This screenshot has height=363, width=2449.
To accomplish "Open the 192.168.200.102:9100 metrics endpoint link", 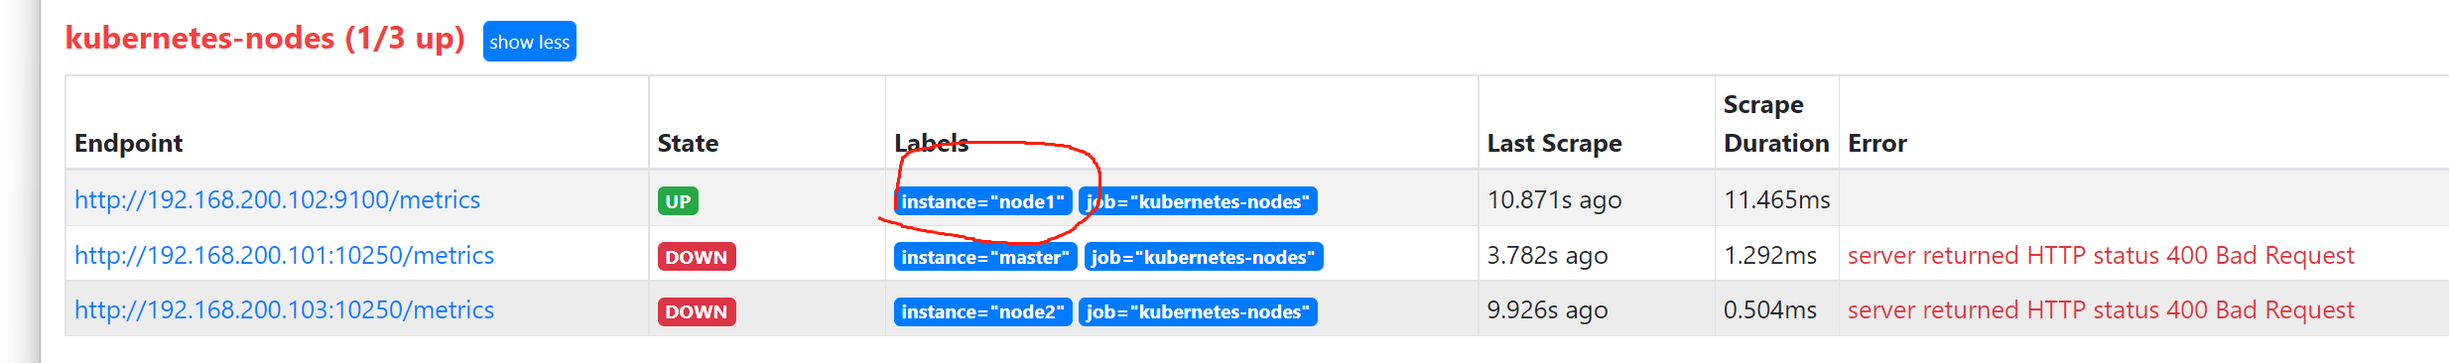I will coord(277,200).
